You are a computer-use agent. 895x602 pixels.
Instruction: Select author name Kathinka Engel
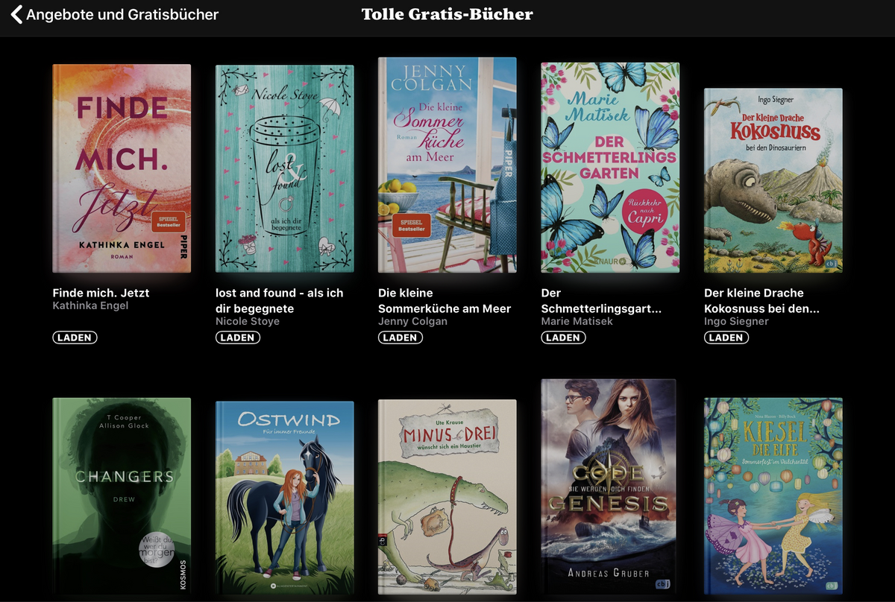click(x=90, y=305)
